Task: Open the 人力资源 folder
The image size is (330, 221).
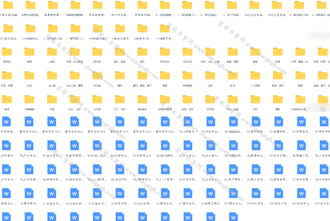Action: [255, 76]
